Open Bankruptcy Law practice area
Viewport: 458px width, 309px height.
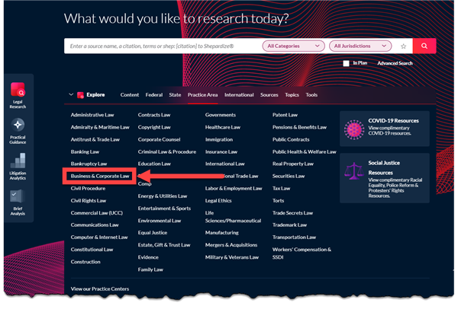(x=89, y=164)
